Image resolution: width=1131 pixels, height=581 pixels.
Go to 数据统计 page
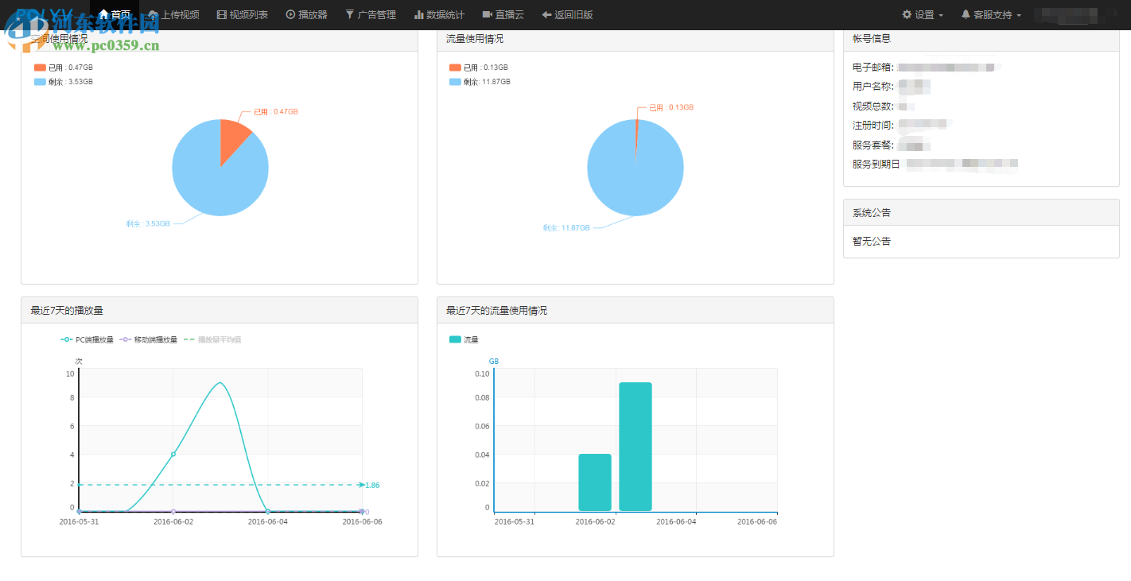[x=439, y=14]
